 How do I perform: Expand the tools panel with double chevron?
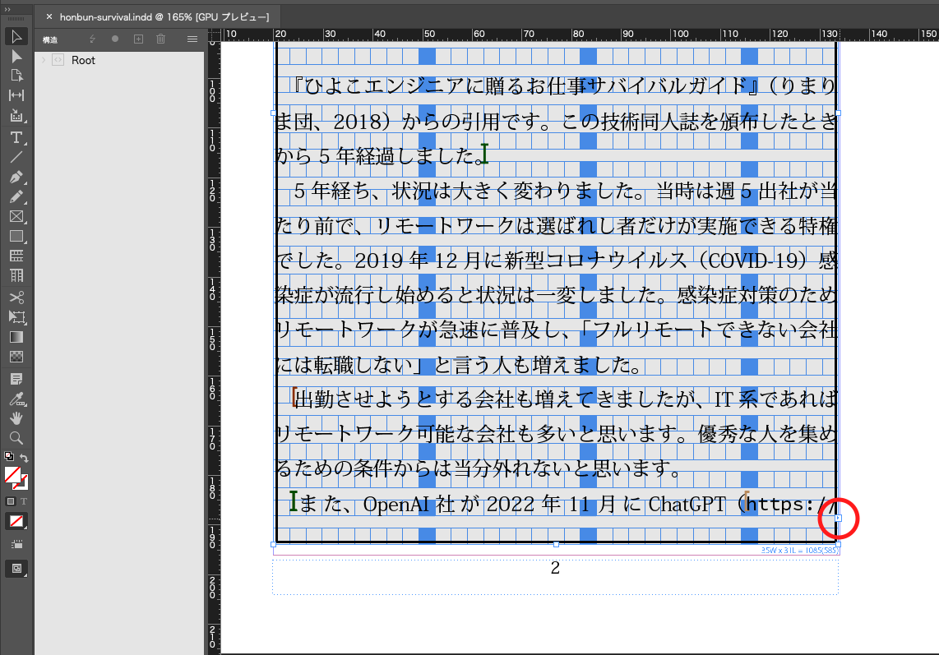point(7,10)
